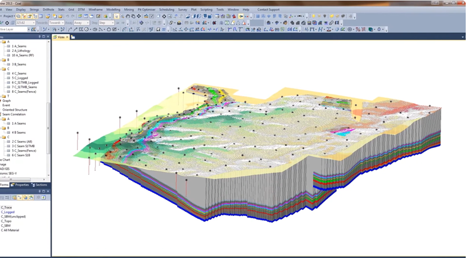Click Contact Support in the menu bar
This screenshot has width=466, height=258.
click(268, 10)
